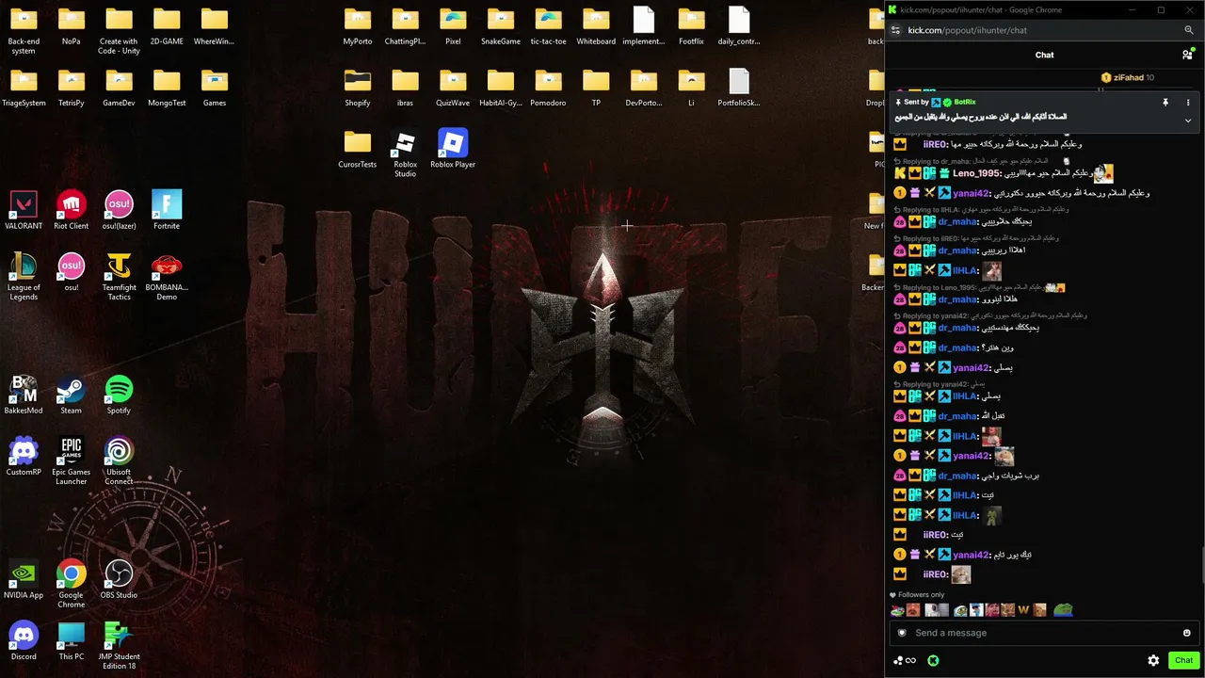Select the Pomodoro folder on desktop

(548, 89)
